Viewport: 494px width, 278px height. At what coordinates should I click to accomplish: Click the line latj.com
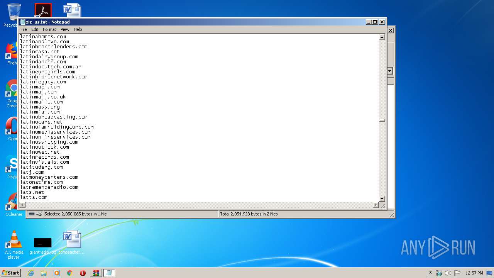(32, 172)
